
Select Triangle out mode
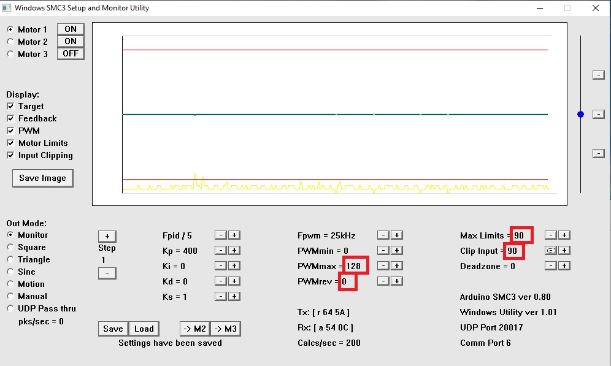point(10,259)
